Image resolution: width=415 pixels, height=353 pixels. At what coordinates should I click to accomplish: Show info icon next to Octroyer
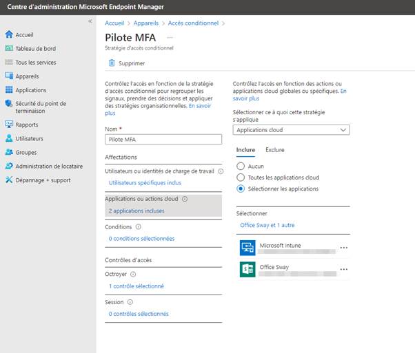(x=133, y=275)
